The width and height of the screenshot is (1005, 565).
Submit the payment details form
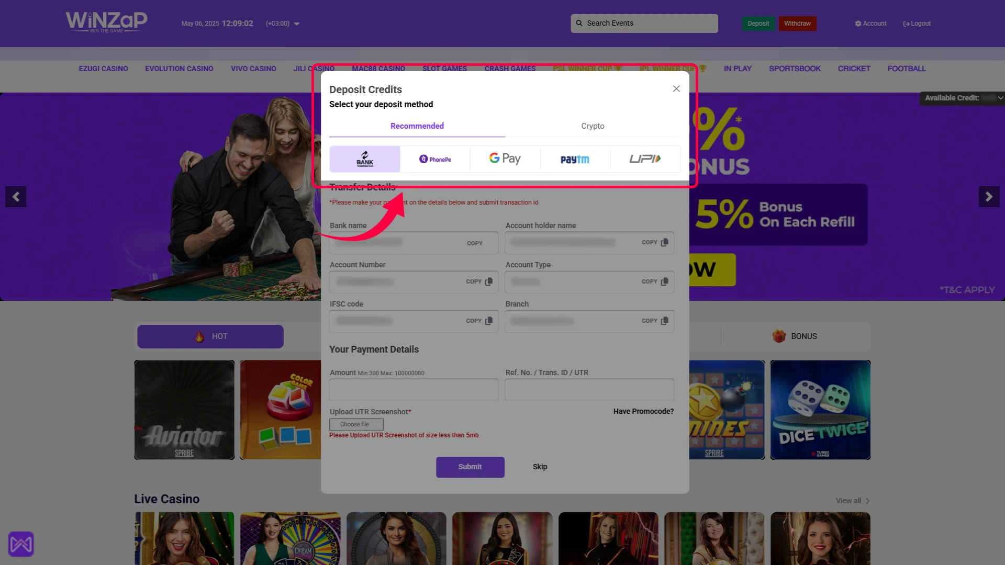click(x=470, y=467)
